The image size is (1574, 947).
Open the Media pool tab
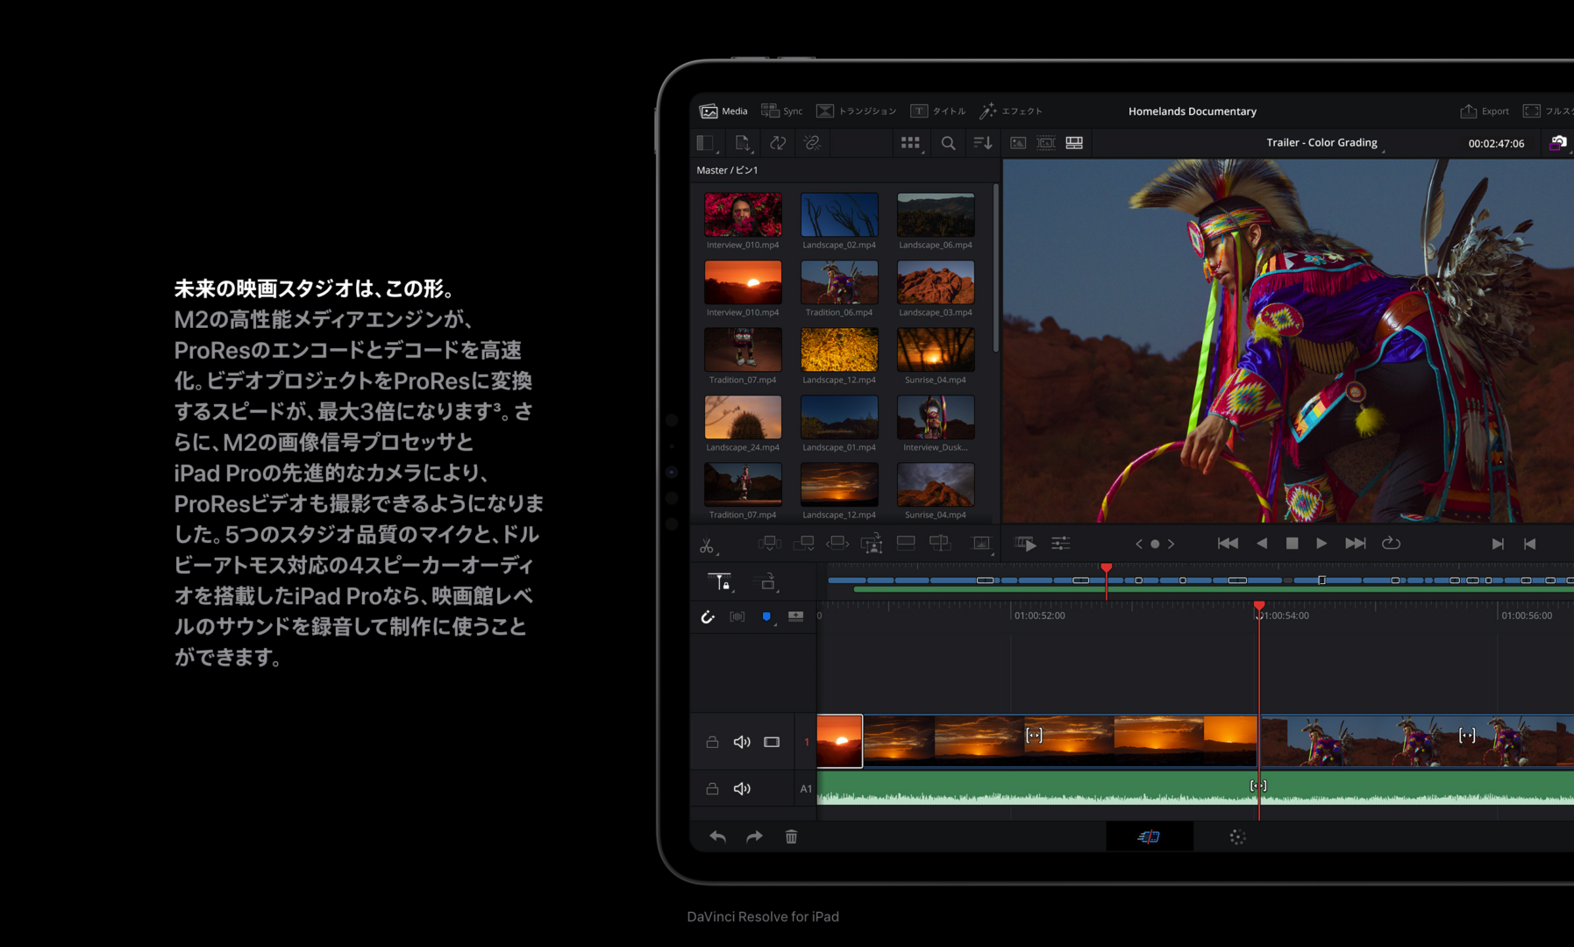[x=723, y=111]
